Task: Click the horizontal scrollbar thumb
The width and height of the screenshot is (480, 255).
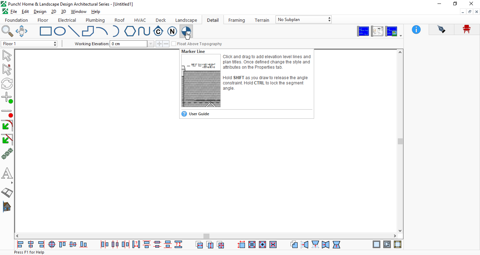Action: [x=207, y=236]
